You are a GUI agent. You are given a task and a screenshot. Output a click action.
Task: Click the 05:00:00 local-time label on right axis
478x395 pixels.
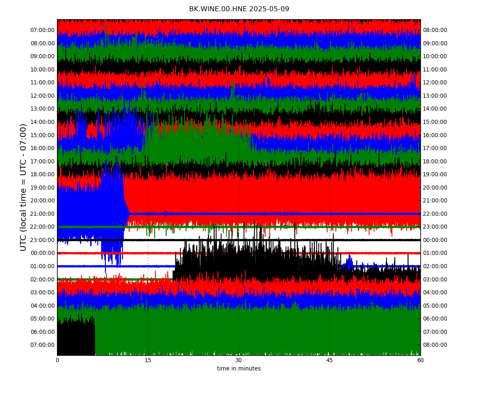(435, 306)
